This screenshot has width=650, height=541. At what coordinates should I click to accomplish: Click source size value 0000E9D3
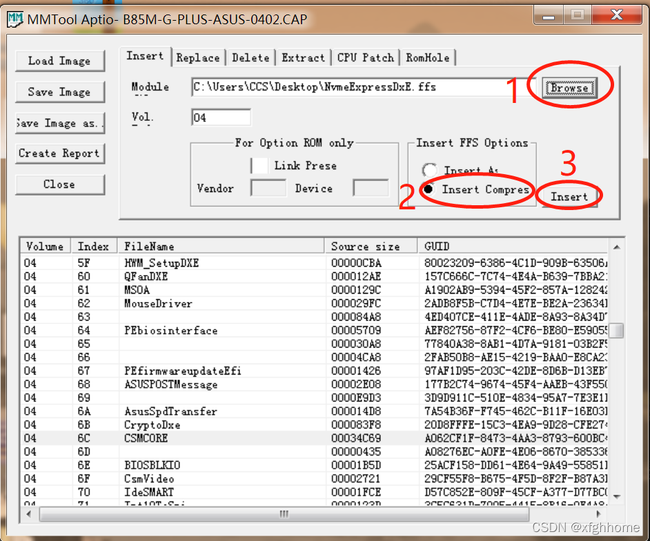point(356,398)
